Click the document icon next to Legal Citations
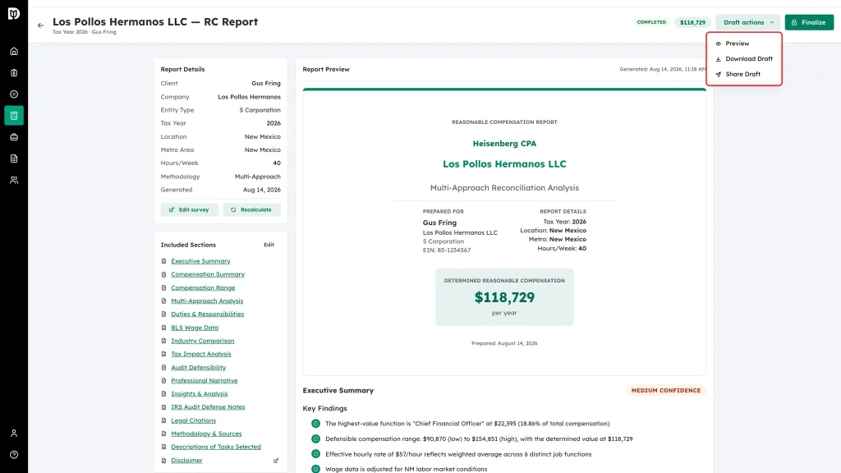The height and width of the screenshot is (473, 841). tap(163, 420)
